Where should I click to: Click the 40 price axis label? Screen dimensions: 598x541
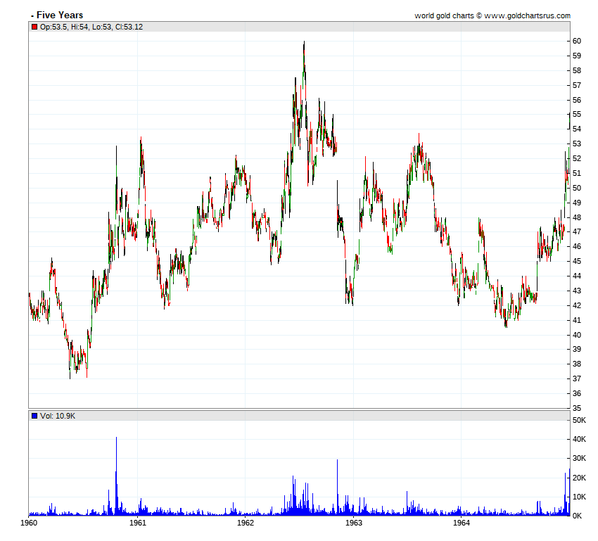click(577, 335)
